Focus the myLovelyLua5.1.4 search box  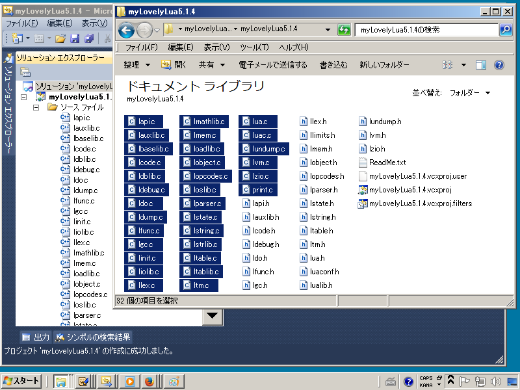(x=426, y=30)
